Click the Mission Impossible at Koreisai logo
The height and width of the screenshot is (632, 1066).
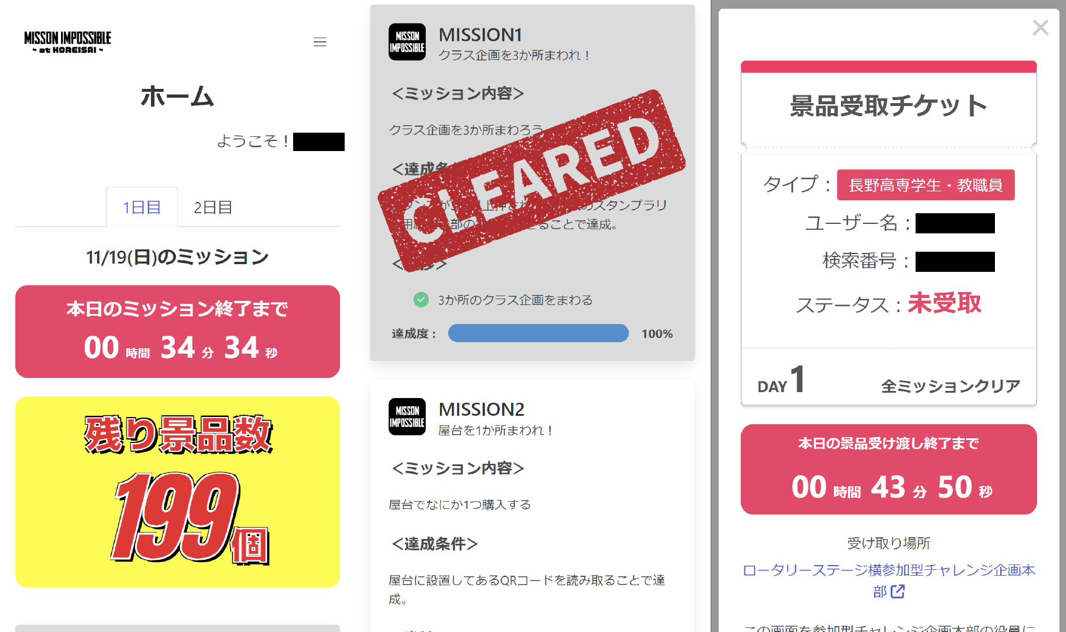pyautogui.click(x=68, y=42)
